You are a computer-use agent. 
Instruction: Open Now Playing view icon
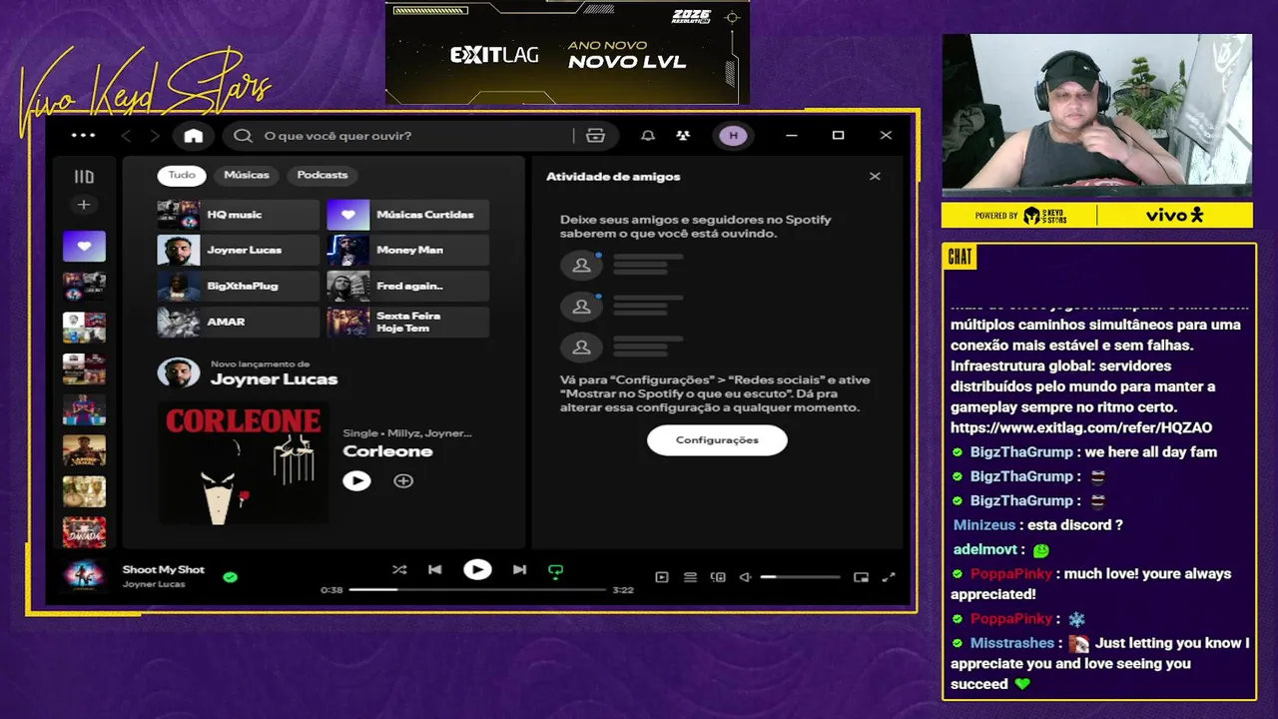coord(661,577)
